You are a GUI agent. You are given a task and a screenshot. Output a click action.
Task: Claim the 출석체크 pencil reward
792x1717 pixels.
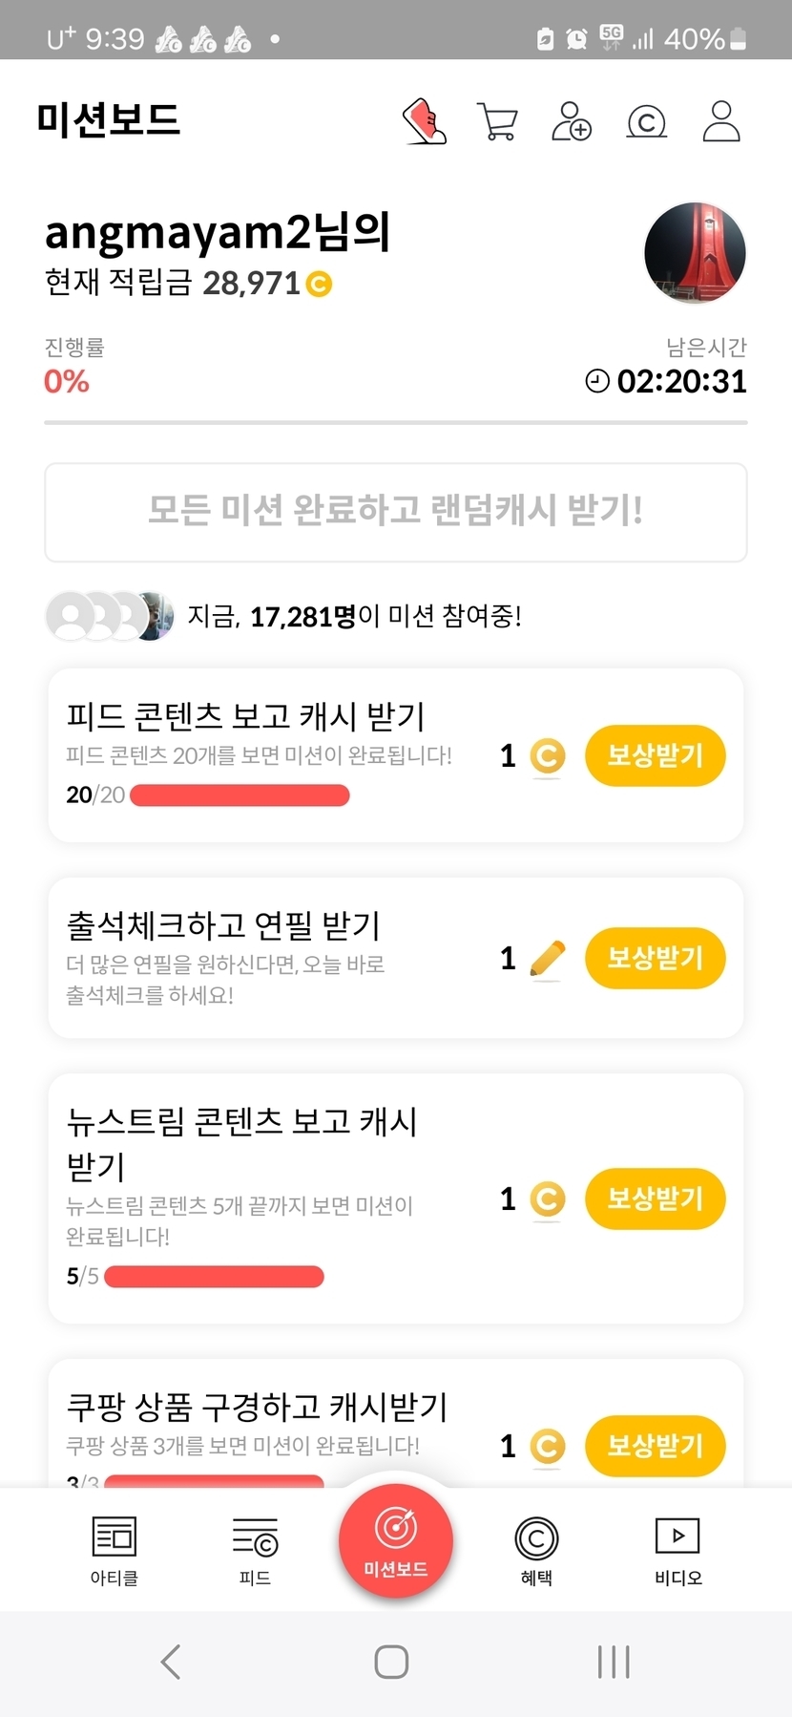tap(655, 958)
